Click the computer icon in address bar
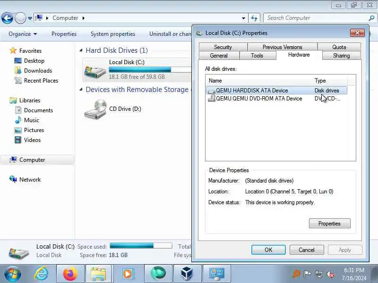This screenshot has height=283, width=378. 39,18
